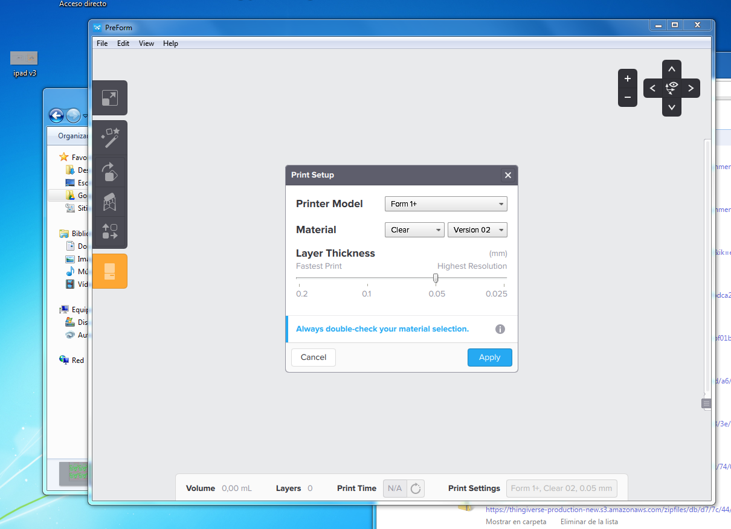Click the Layer Thickness slider handle
The height and width of the screenshot is (529, 731).
click(x=436, y=278)
